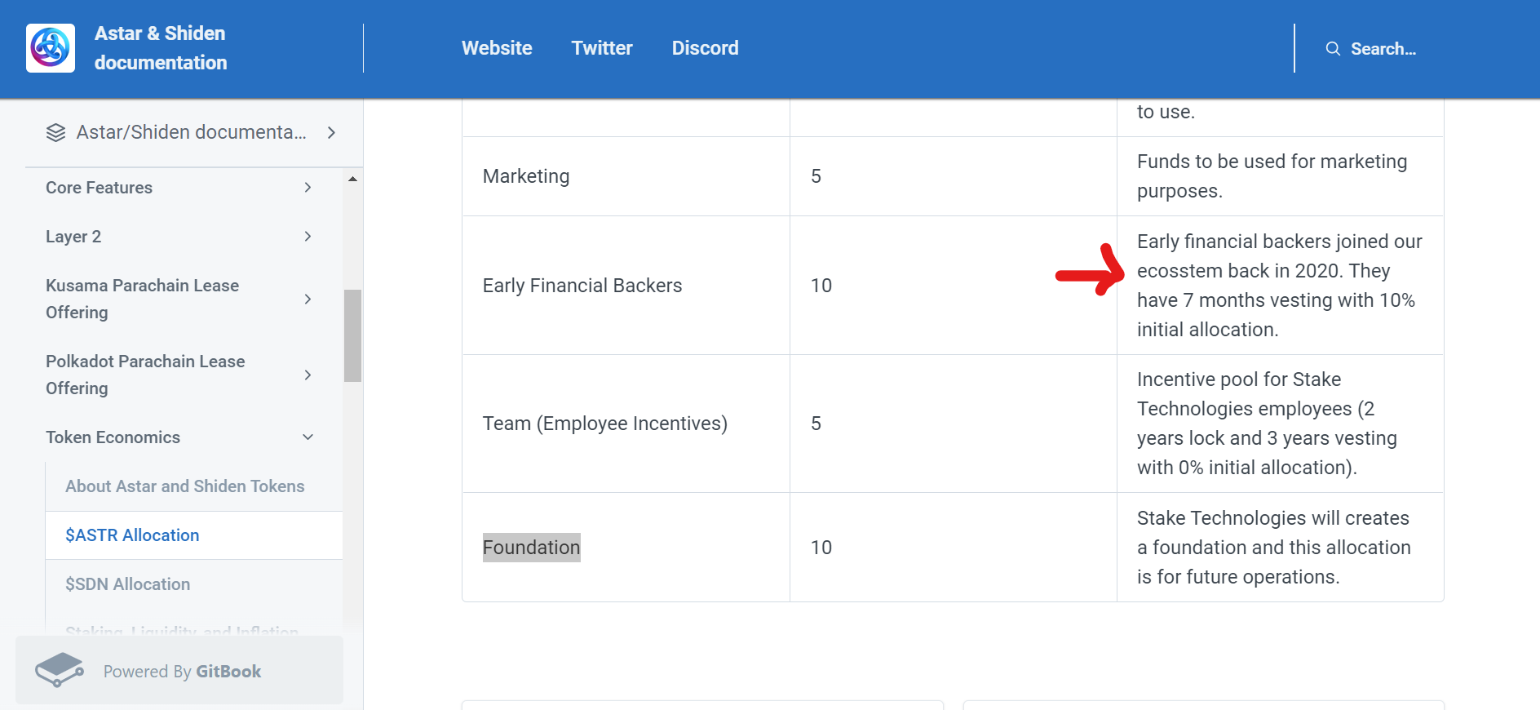Click 'Stake Technologies will creates' description

coord(1273,548)
